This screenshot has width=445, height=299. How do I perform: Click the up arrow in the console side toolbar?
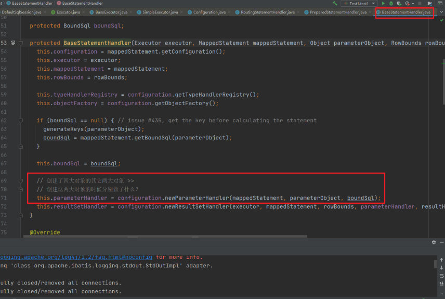(x=441, y=260)
